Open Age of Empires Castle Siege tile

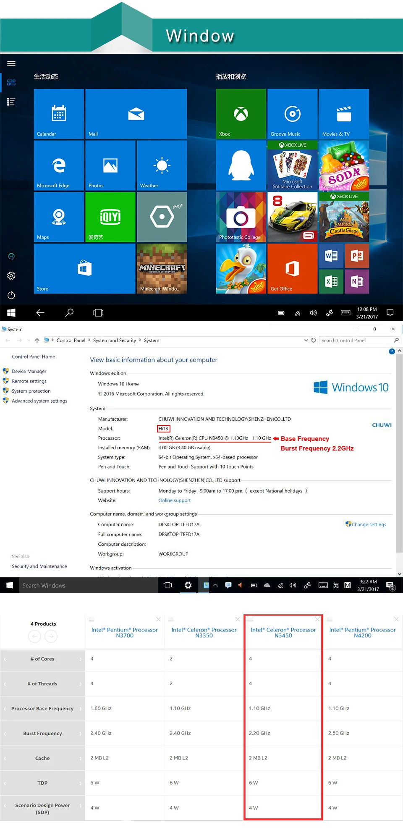(x=344, y=217)
